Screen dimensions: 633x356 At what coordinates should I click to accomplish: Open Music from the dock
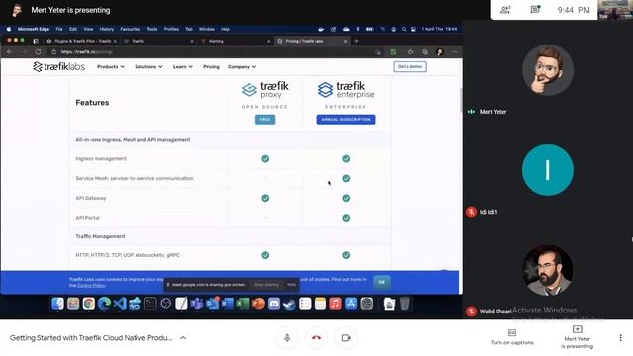click(x=335, y=304)
